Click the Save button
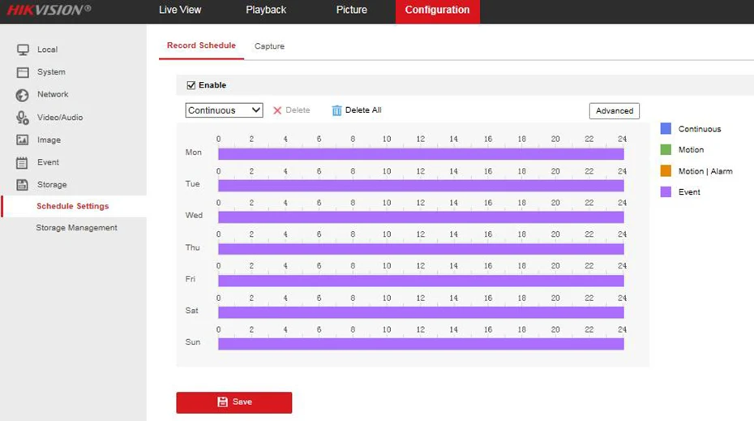 click(233, 402)
